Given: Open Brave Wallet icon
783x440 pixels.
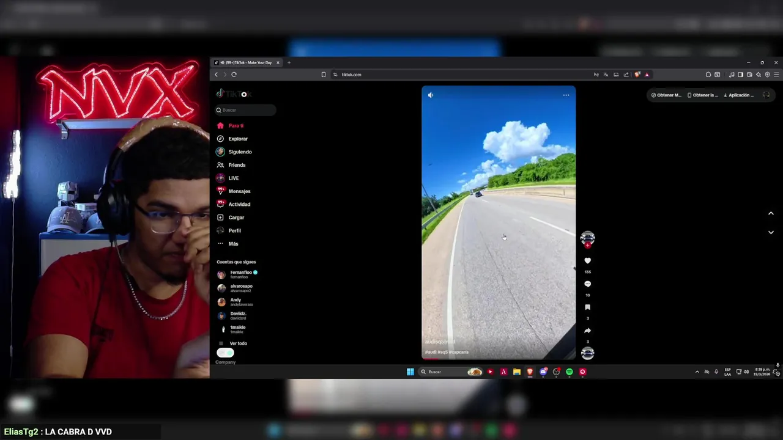Looking at the screenshot, I should pos(749,75).
